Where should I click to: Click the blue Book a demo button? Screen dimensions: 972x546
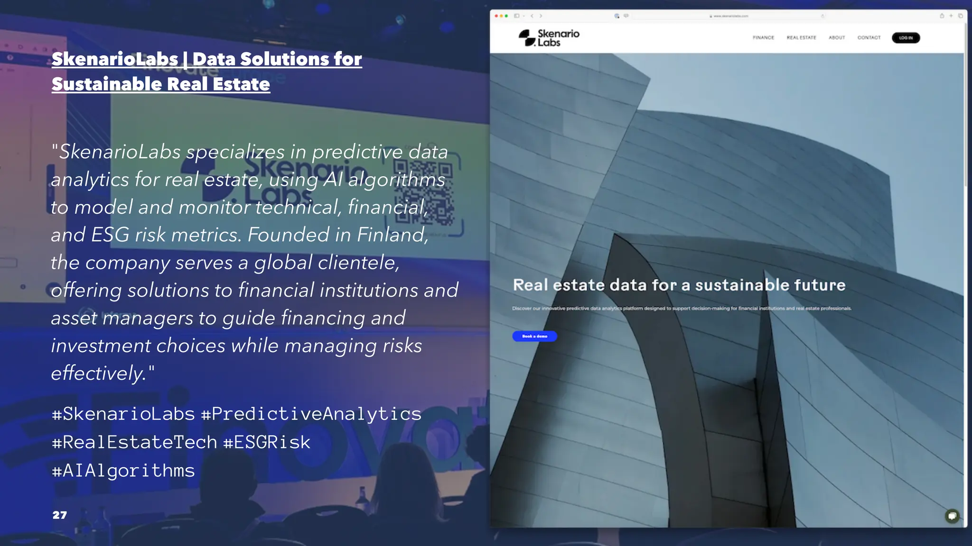534,336
